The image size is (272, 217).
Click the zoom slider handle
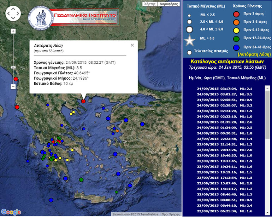tap(13, 67)
